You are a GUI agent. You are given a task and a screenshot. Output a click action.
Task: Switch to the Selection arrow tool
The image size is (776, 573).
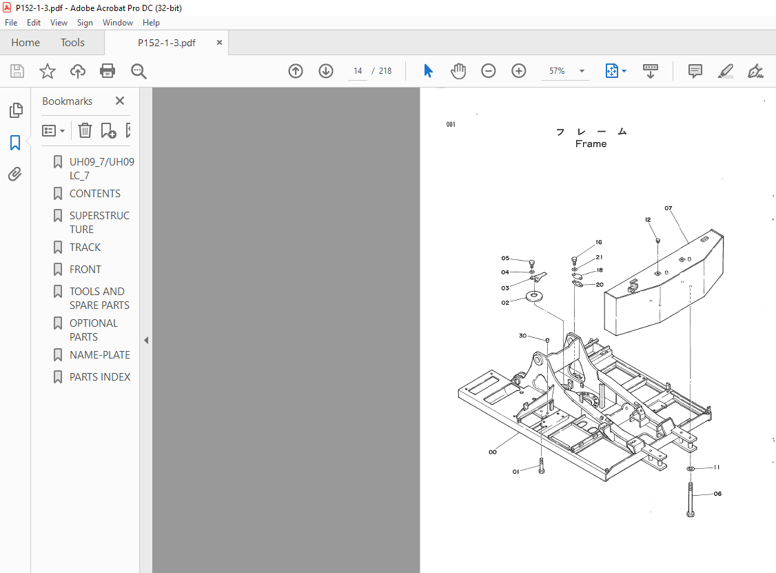coord(428,70)
